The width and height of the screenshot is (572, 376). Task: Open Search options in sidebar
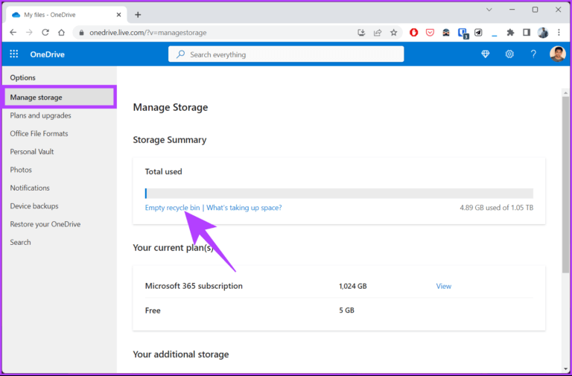click(20, 242)
